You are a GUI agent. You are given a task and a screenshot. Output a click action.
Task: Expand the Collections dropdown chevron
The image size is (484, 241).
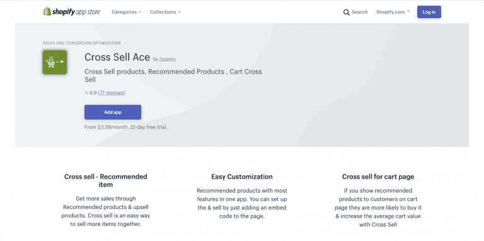point(180,12)
